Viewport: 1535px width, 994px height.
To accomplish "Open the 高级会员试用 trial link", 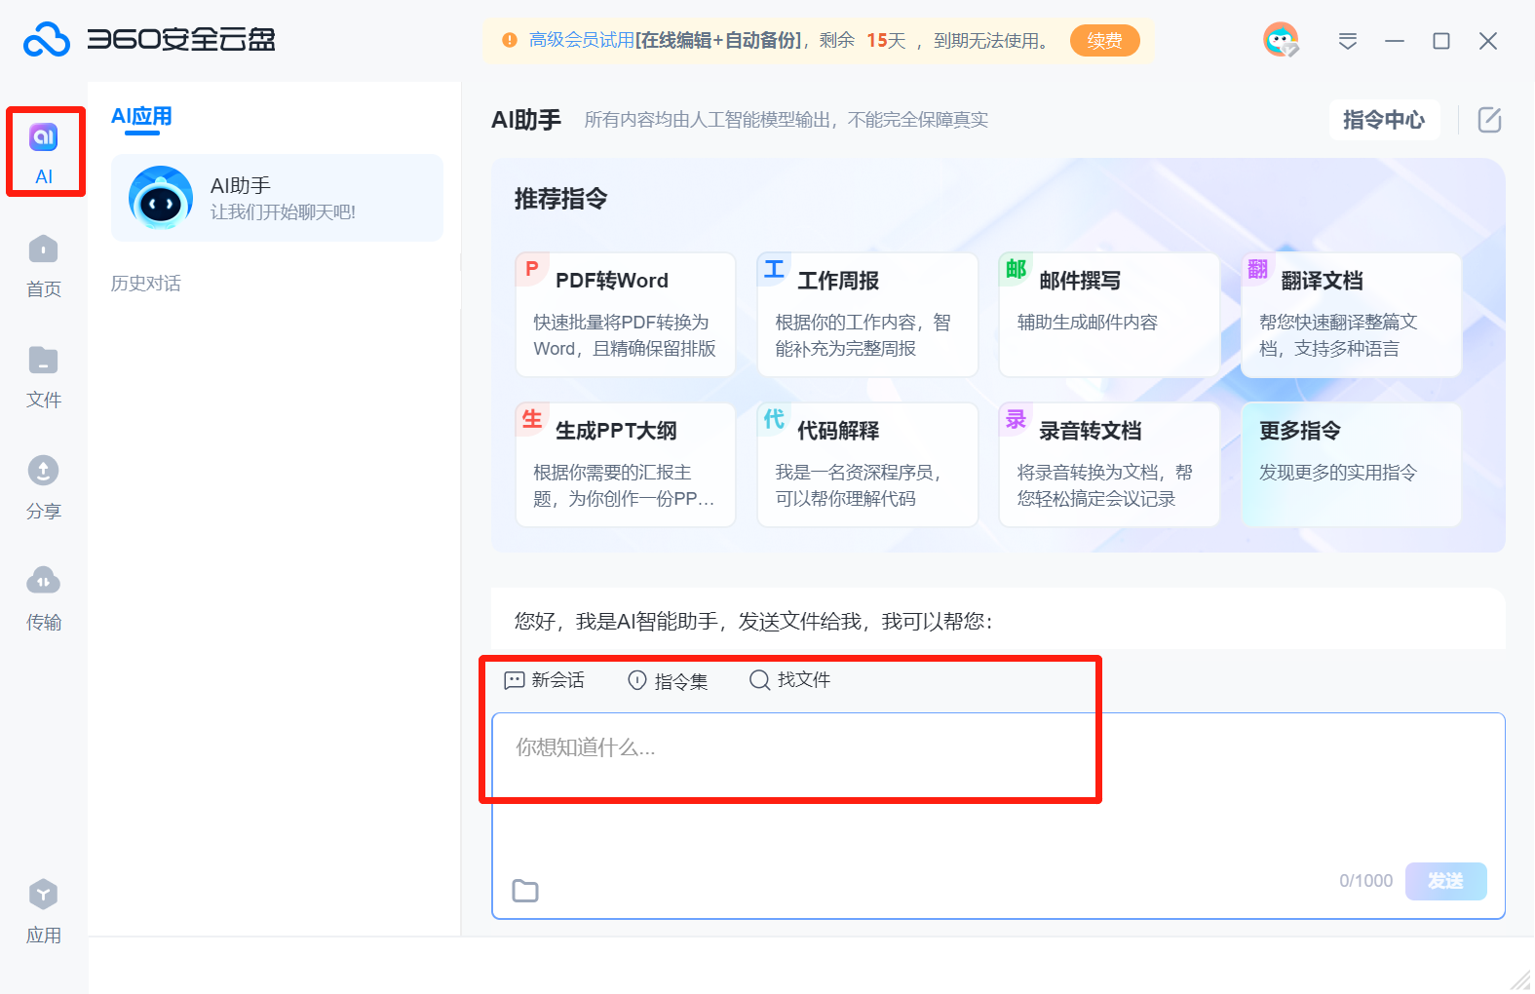I will 582,41.
